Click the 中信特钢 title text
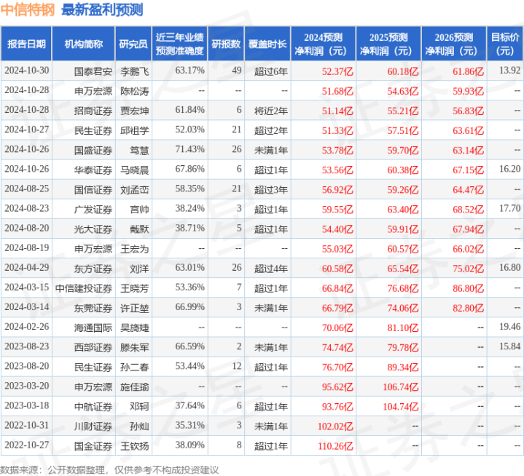 (x=28, y=9)
